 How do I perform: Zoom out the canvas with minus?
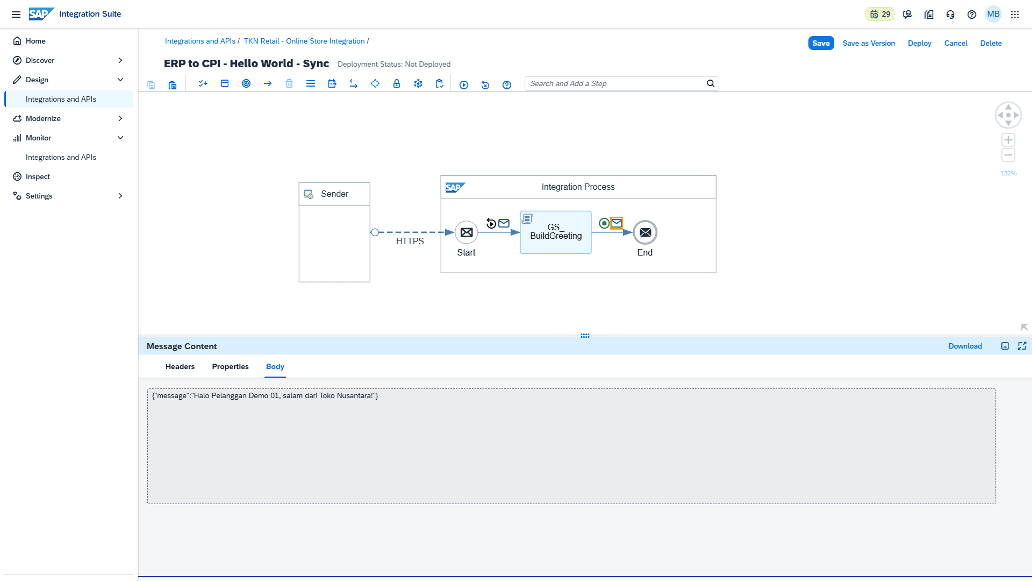1008,155
